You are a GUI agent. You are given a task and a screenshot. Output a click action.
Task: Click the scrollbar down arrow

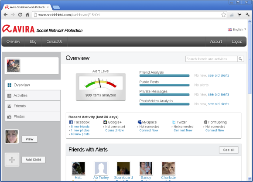point(250,179)
